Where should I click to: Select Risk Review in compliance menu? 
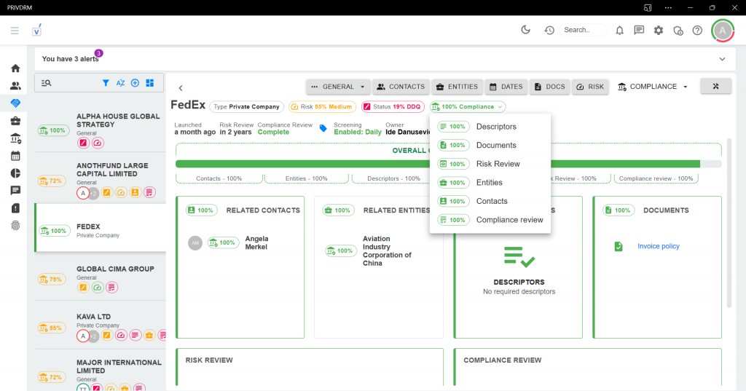(x=498, y=164)
